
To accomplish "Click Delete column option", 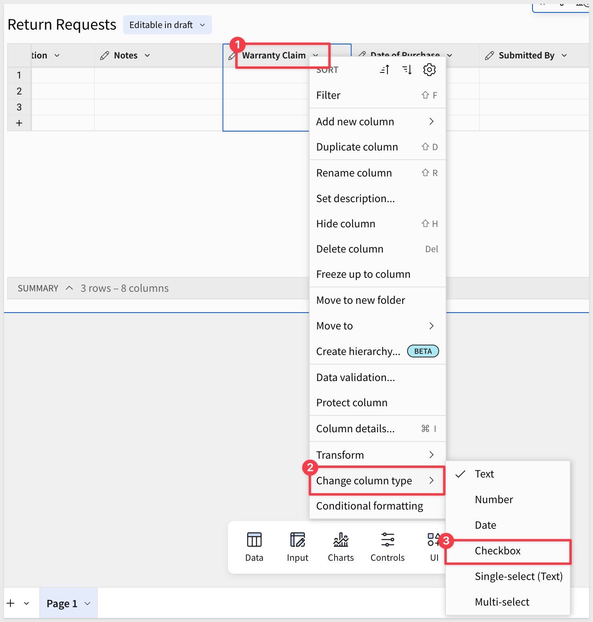I will tap(350, 249).
